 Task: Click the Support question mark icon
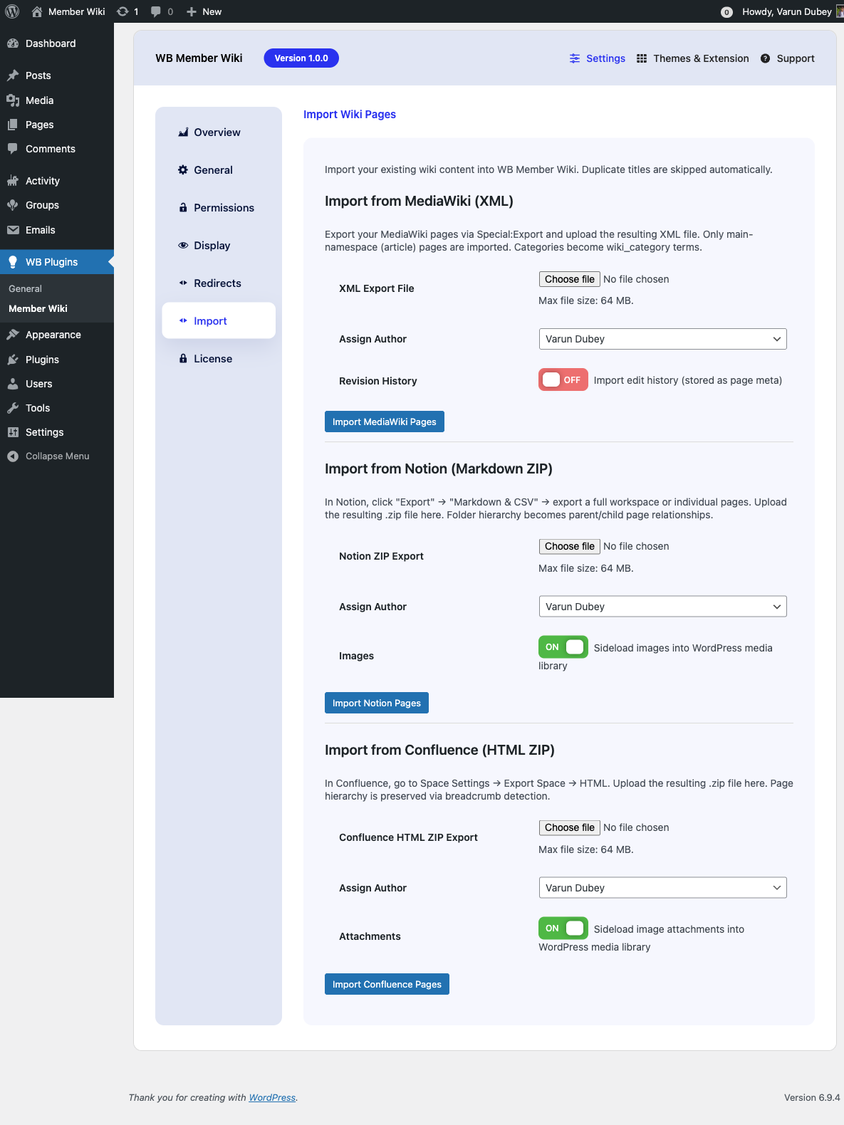coord(765,58)
